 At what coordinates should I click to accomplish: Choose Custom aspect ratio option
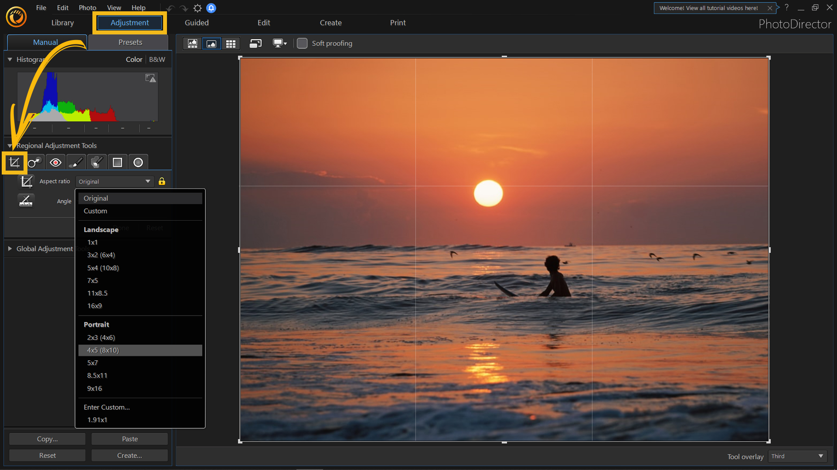point(140,211)
